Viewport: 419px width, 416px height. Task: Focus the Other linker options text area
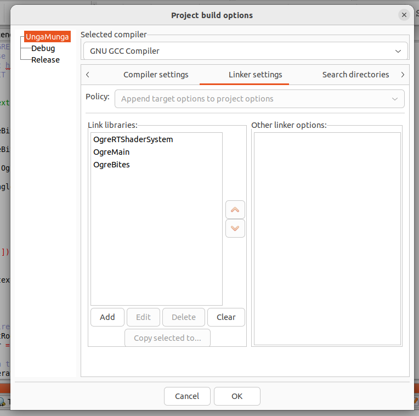click(x=327, y=239)
